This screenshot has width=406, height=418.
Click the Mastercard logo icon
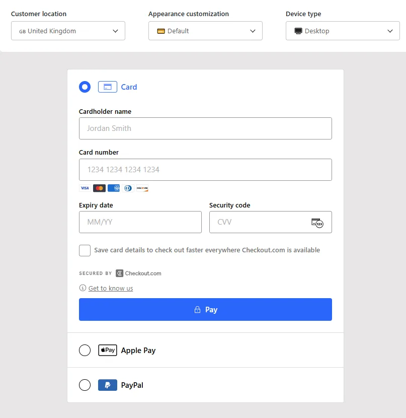click(99, 188)
